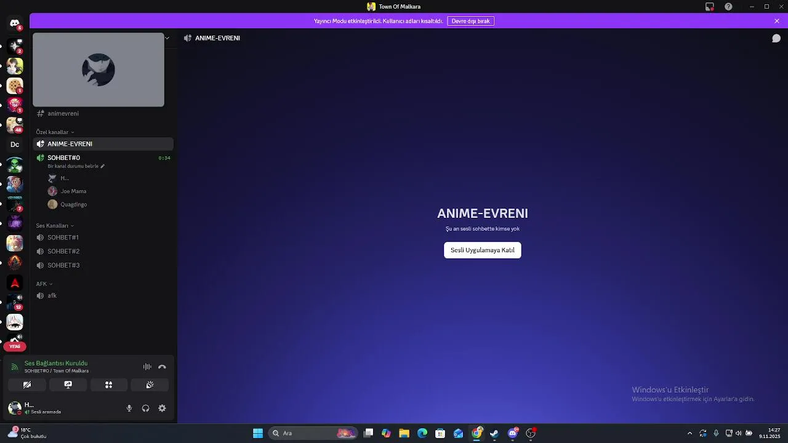Viewport: 788px width, 443px height.
Task: Collapse the Özel kanallar category
Action: click(55, 132)
